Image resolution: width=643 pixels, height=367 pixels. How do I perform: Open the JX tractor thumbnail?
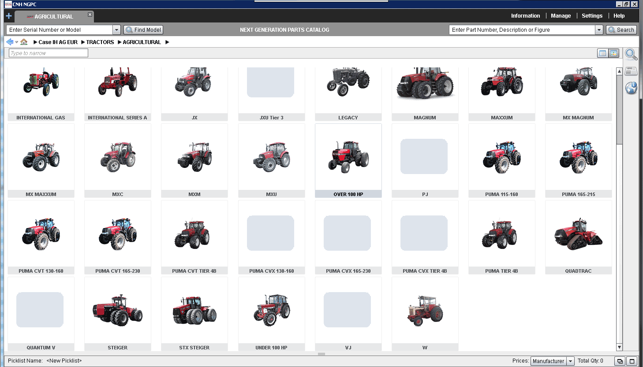click(194, 94)
